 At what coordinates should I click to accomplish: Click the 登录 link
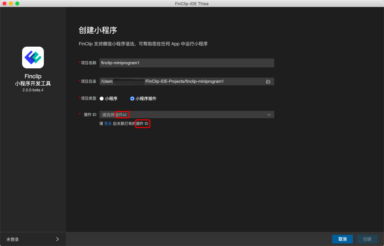[x=108, y=124]
